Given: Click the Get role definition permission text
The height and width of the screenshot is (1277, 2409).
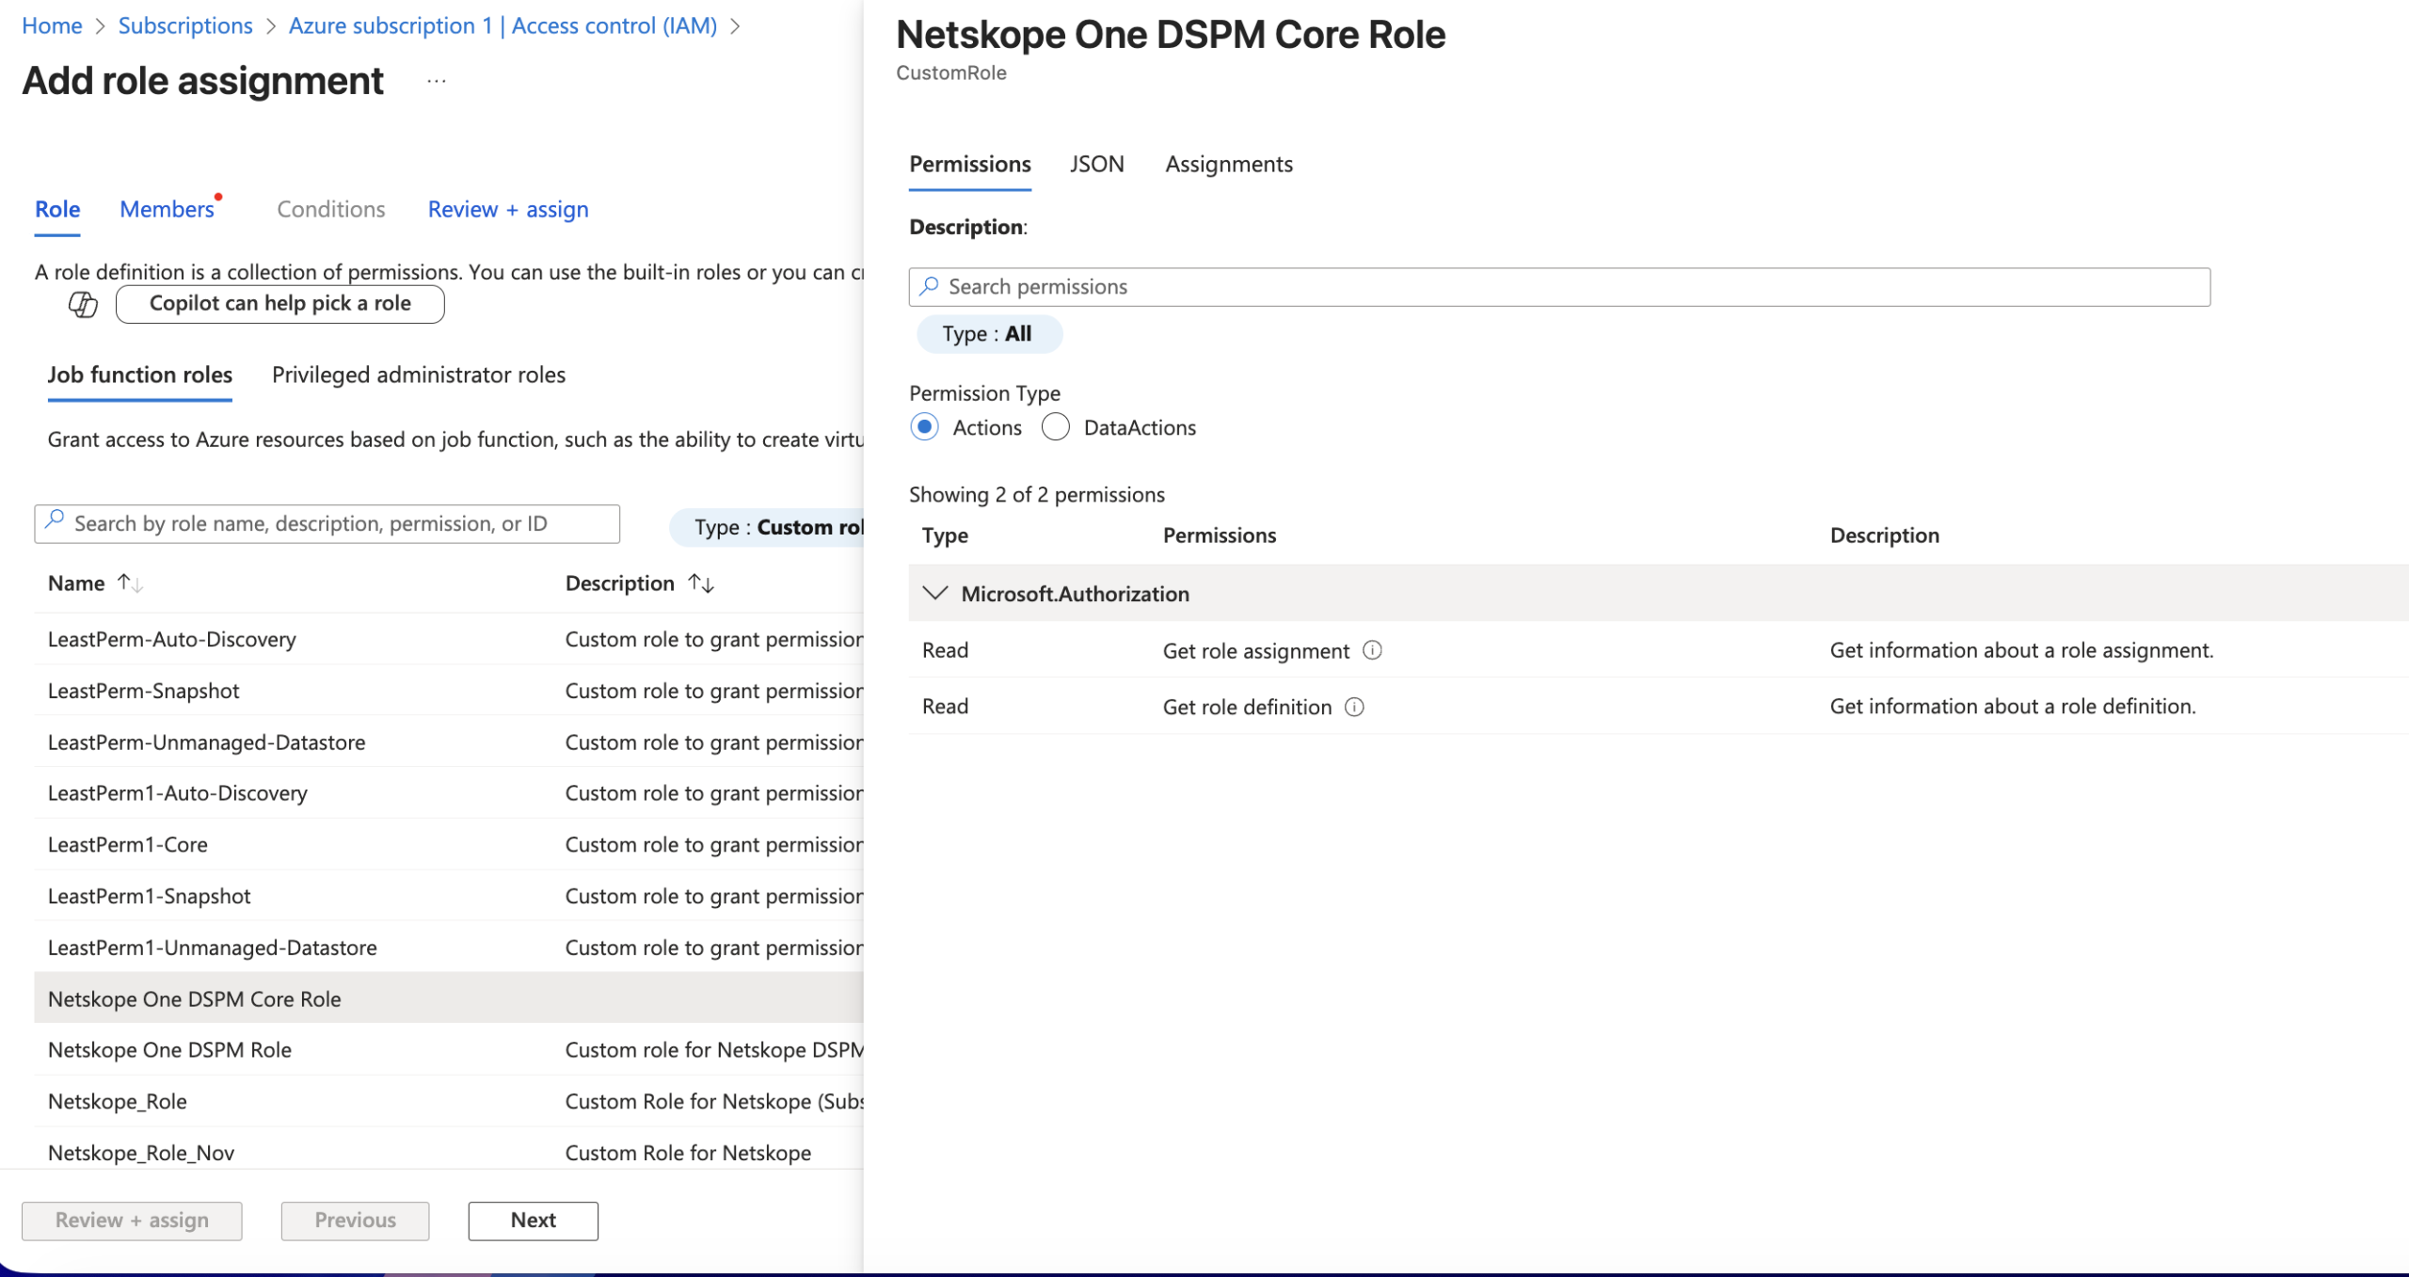Looking at the screenshot, I should click(1247, 708).
